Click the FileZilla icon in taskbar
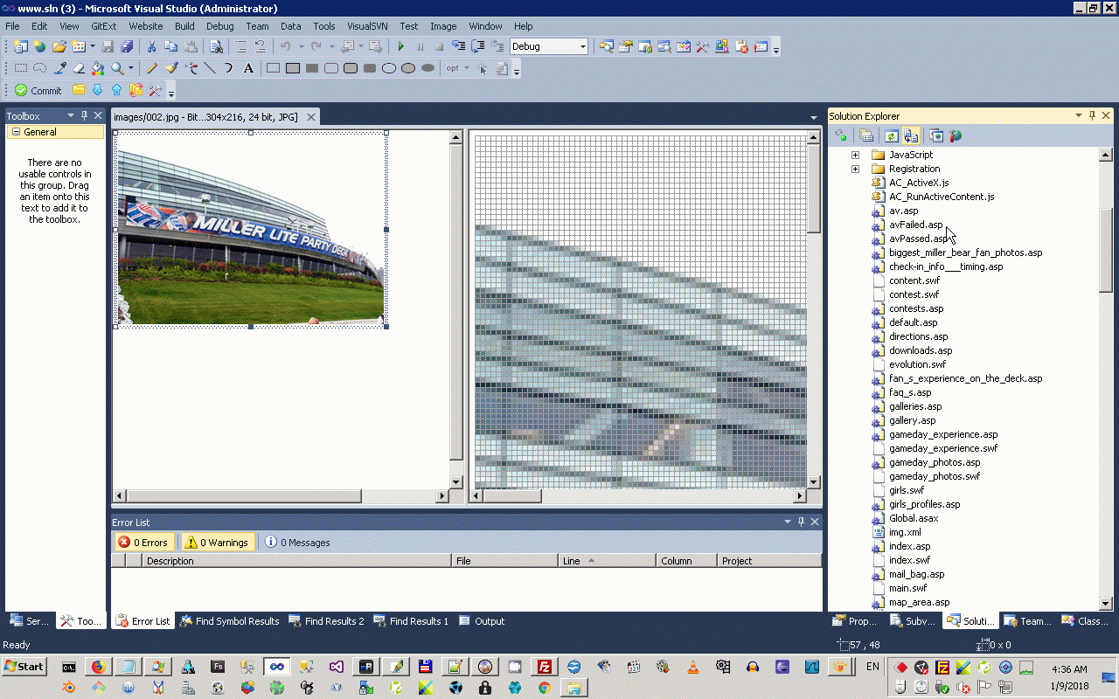 click(544, 667)
